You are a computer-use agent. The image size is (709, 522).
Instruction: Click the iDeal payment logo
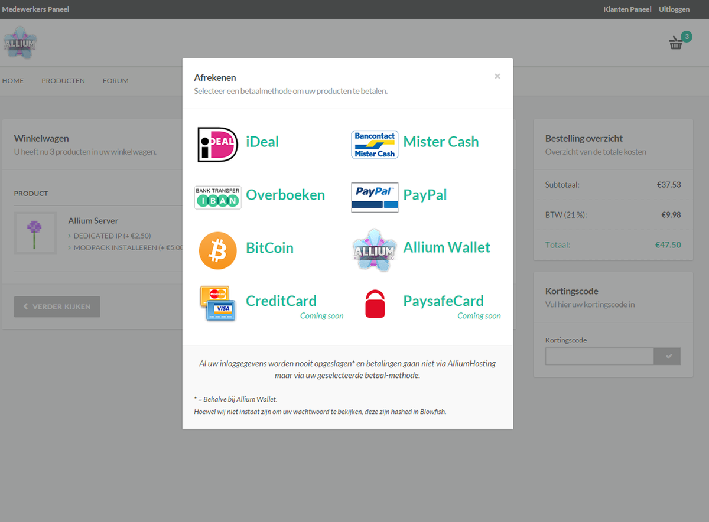click(217, 145)
